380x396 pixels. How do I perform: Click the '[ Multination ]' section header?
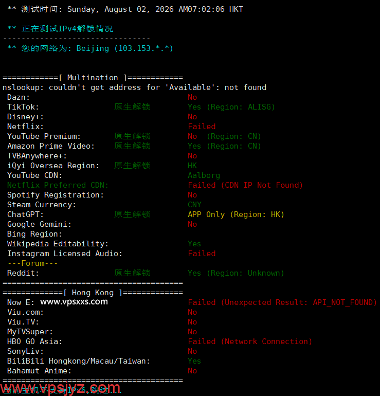pyautogui.click(x=93, y=78)
